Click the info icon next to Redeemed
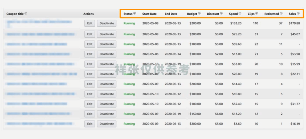Image resolution: width=306 pixels, height=139 pixels. click(281, 13)
